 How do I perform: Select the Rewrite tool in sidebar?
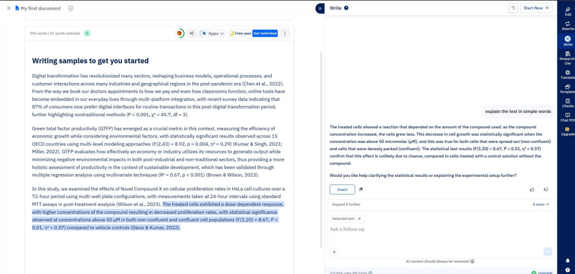567,26
